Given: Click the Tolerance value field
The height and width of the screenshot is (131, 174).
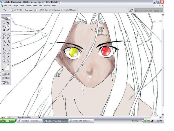Looking at the screenshot, I should [35, 10].
